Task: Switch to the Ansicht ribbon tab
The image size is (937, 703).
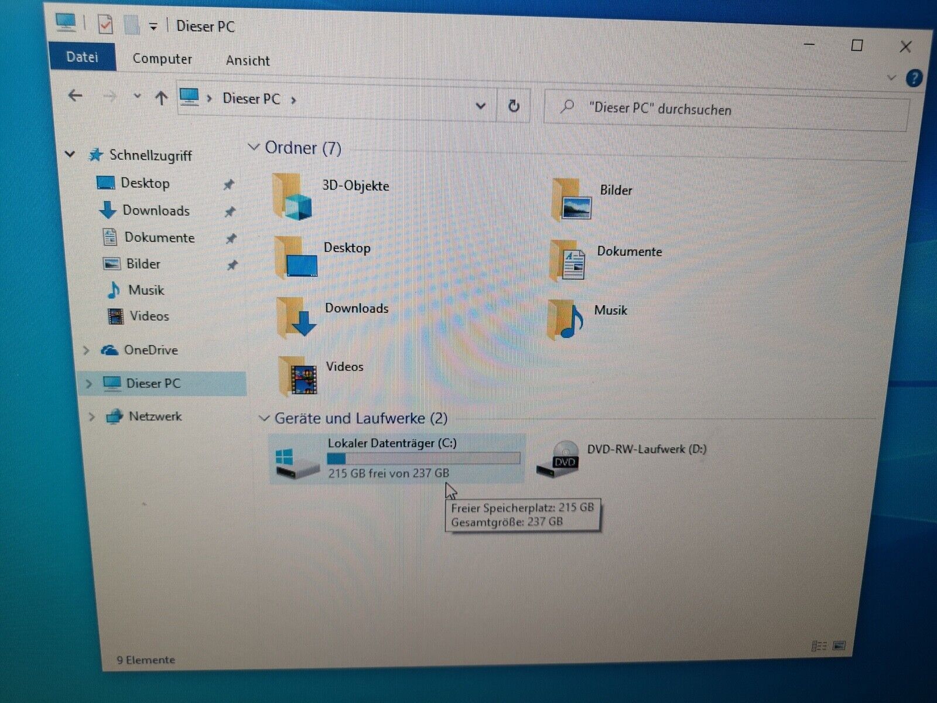Action: pyautogui.click(x=248, y=60)
